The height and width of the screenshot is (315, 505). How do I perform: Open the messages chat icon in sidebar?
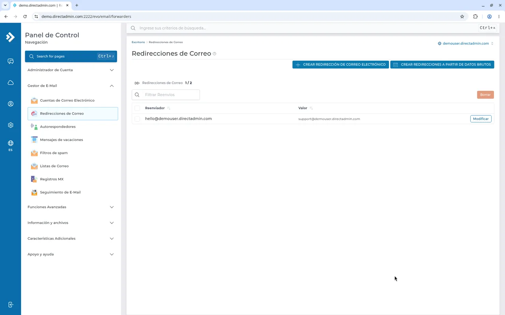coord(11,61)
